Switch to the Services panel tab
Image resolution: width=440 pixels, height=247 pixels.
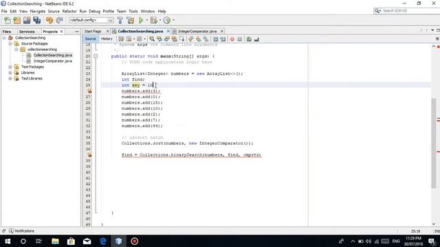click(x=27, y=32)
